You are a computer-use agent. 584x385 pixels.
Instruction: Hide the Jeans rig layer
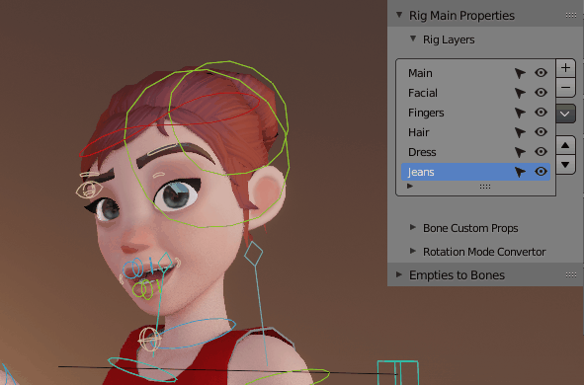541,171
